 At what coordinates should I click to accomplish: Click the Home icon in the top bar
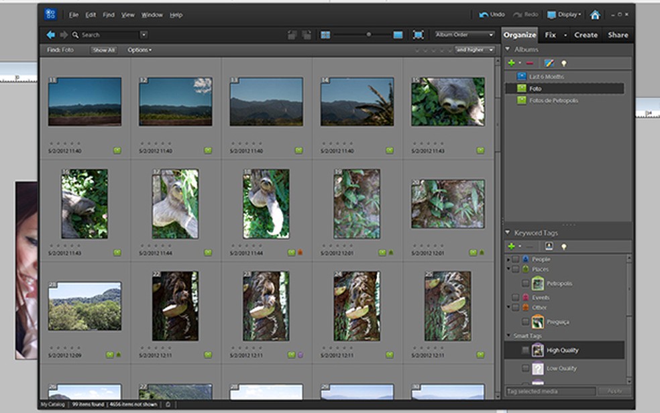click(x=594, y=15)
